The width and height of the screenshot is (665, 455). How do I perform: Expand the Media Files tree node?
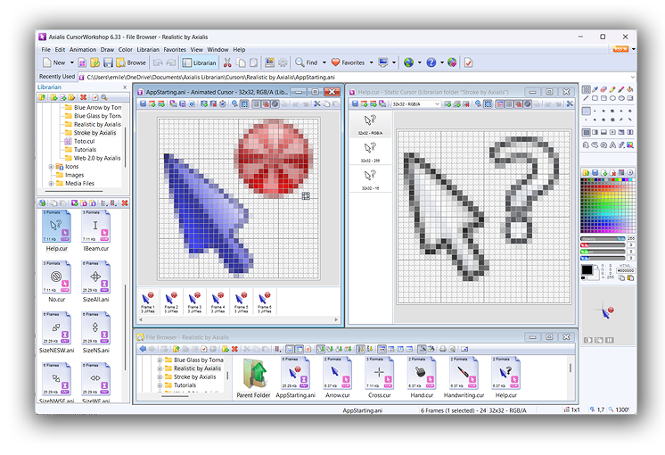52,184
